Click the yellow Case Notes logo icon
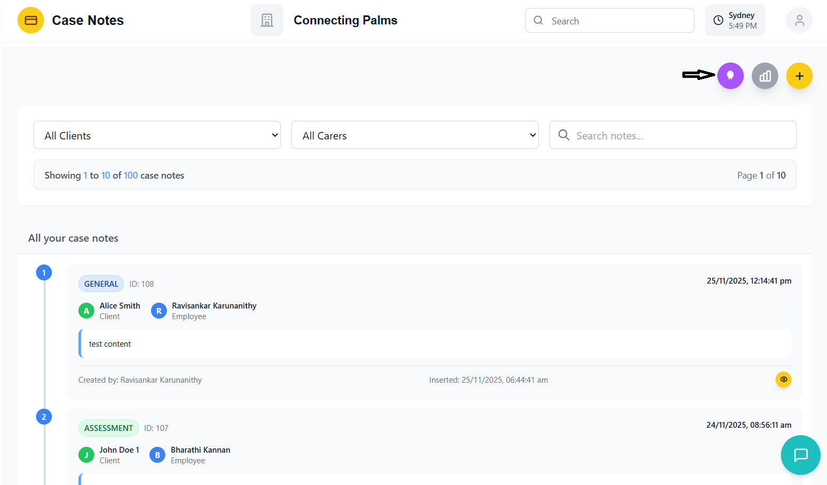 pos(31,21)
